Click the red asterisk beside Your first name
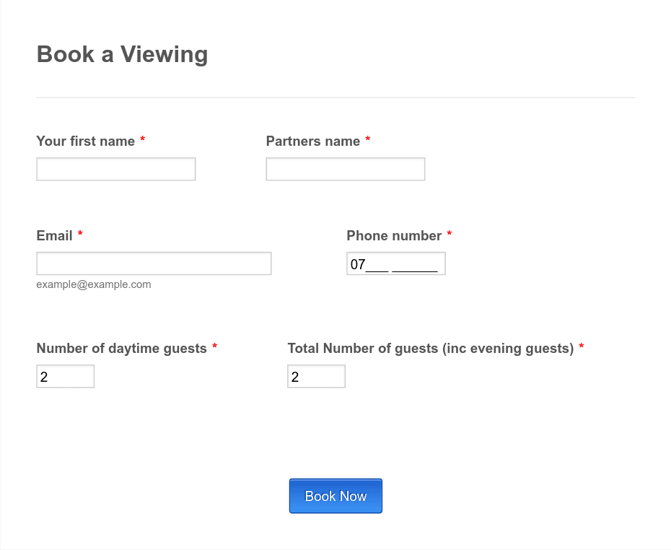671x550 pixels. (x=143, y=139)
